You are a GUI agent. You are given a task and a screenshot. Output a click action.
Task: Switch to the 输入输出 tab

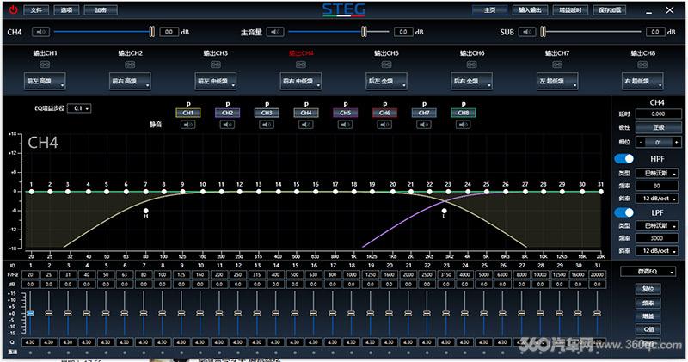[x=530, y=10]
